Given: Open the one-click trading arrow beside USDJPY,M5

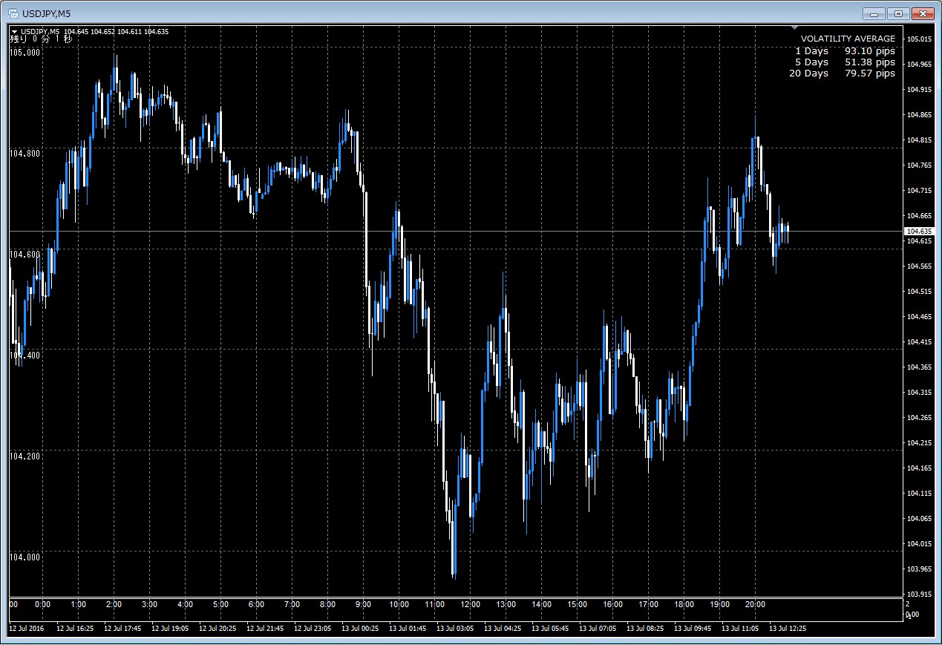Looking at the screenshot, I should coord(14,31).
